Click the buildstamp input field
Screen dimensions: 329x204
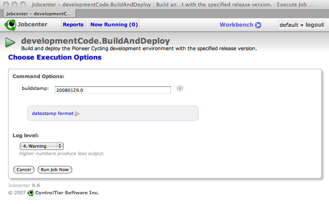click(x=113, y=90)
